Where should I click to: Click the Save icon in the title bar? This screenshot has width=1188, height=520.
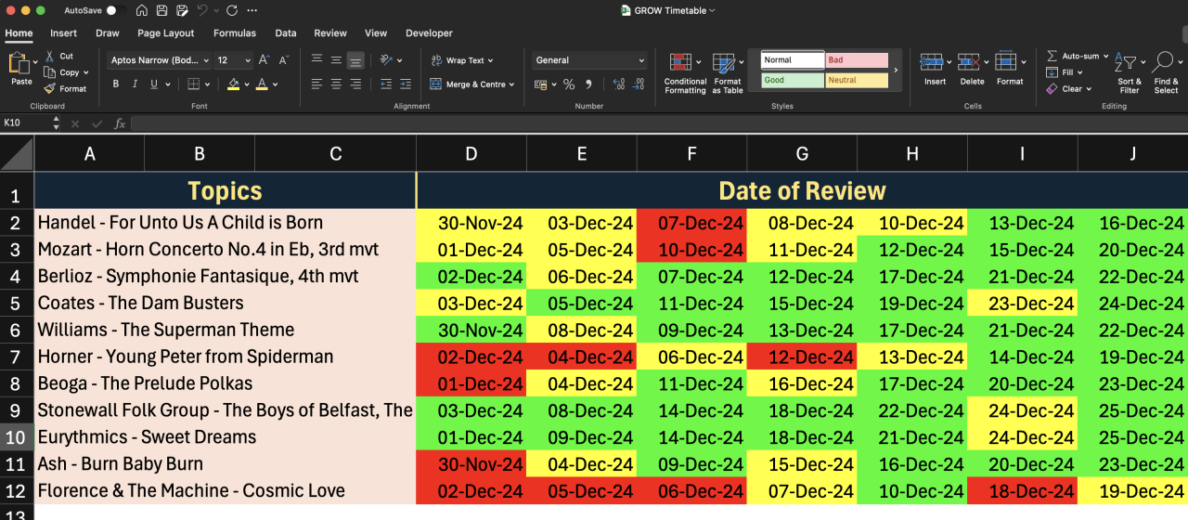tap(161, 10)
